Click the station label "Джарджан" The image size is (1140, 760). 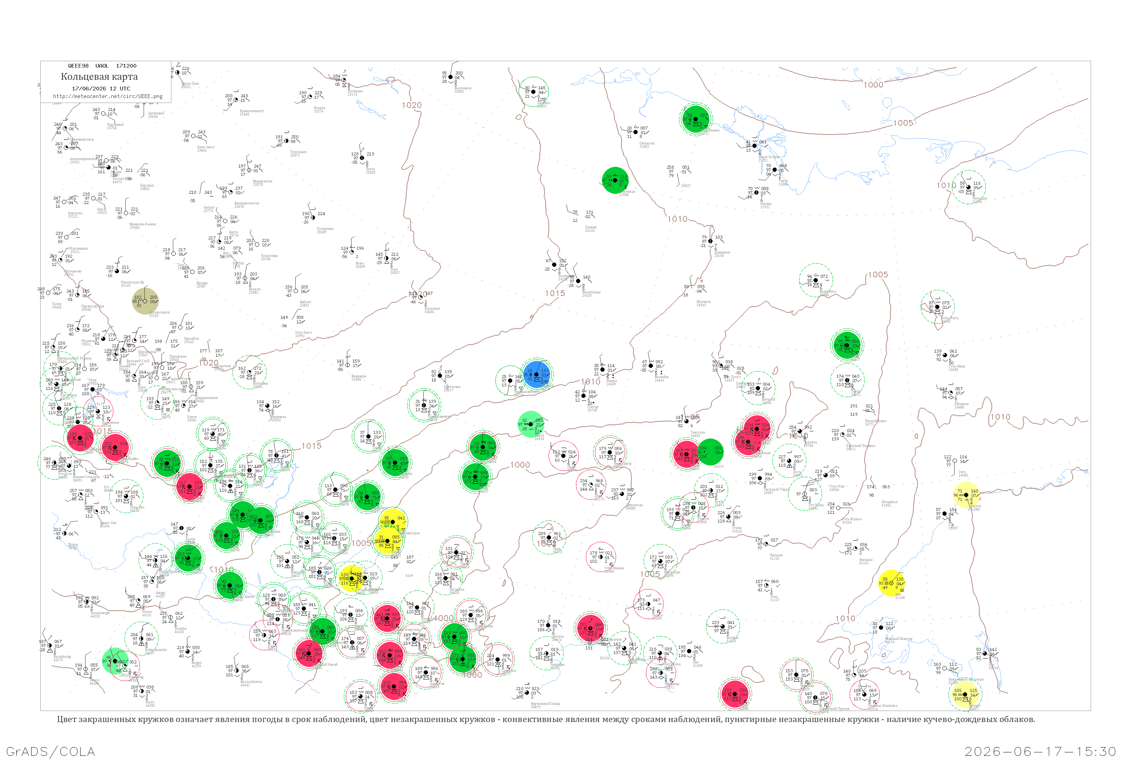coord(722,253)
